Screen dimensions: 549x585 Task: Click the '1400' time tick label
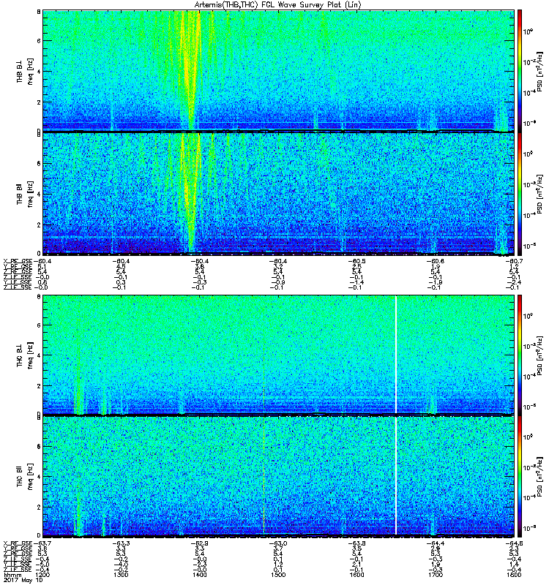199,575
